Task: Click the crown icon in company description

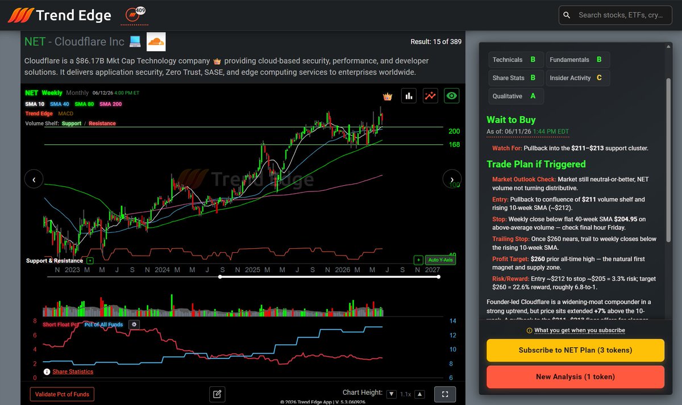Action: coord(217,61)
